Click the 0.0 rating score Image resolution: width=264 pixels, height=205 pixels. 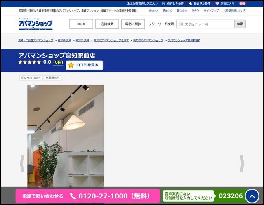(47, 62)
